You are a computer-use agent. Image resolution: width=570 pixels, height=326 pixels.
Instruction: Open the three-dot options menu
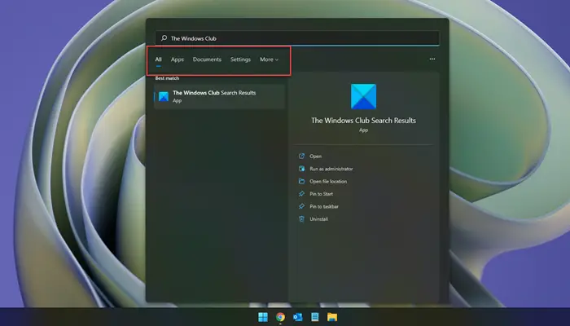tap(432, 59)
